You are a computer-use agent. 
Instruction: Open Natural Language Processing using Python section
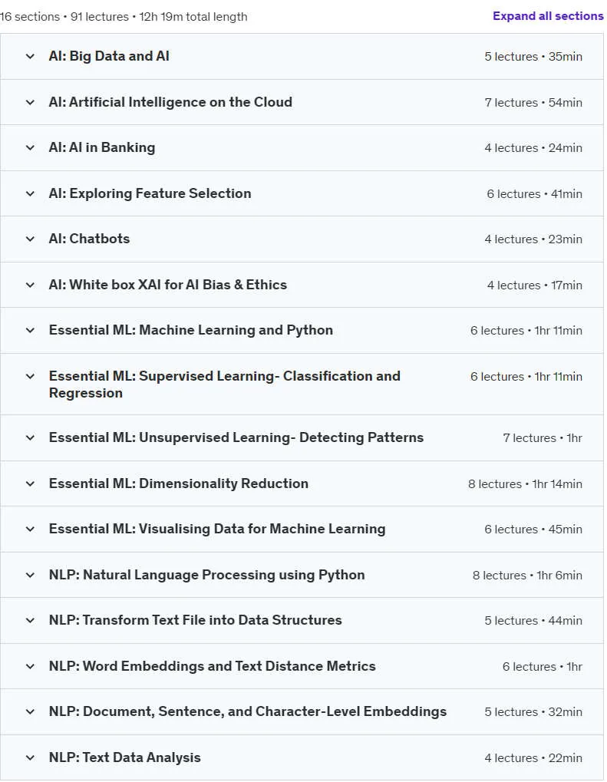click(206, 575)
